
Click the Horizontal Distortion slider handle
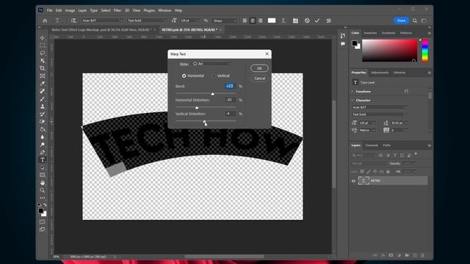point(197,108)
